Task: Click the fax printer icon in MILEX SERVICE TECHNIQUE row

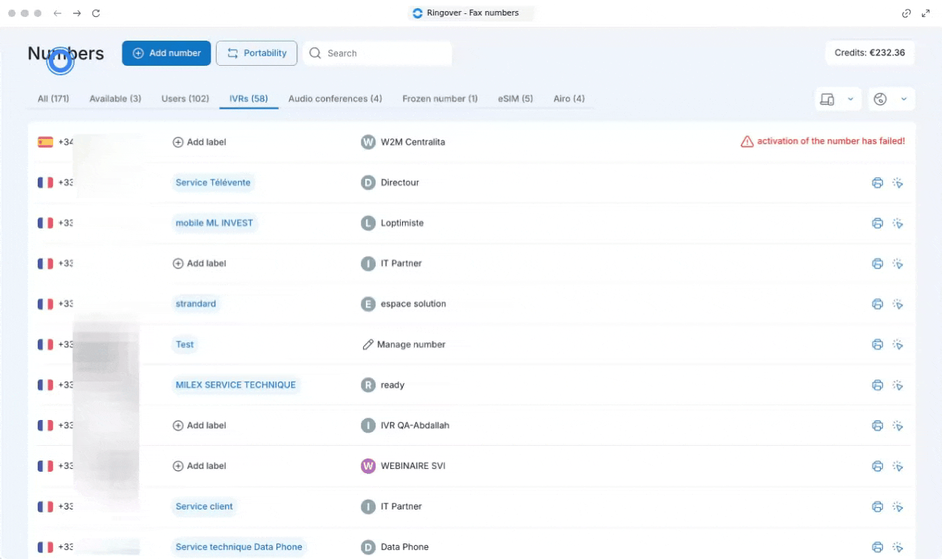Action: [878, 385]
